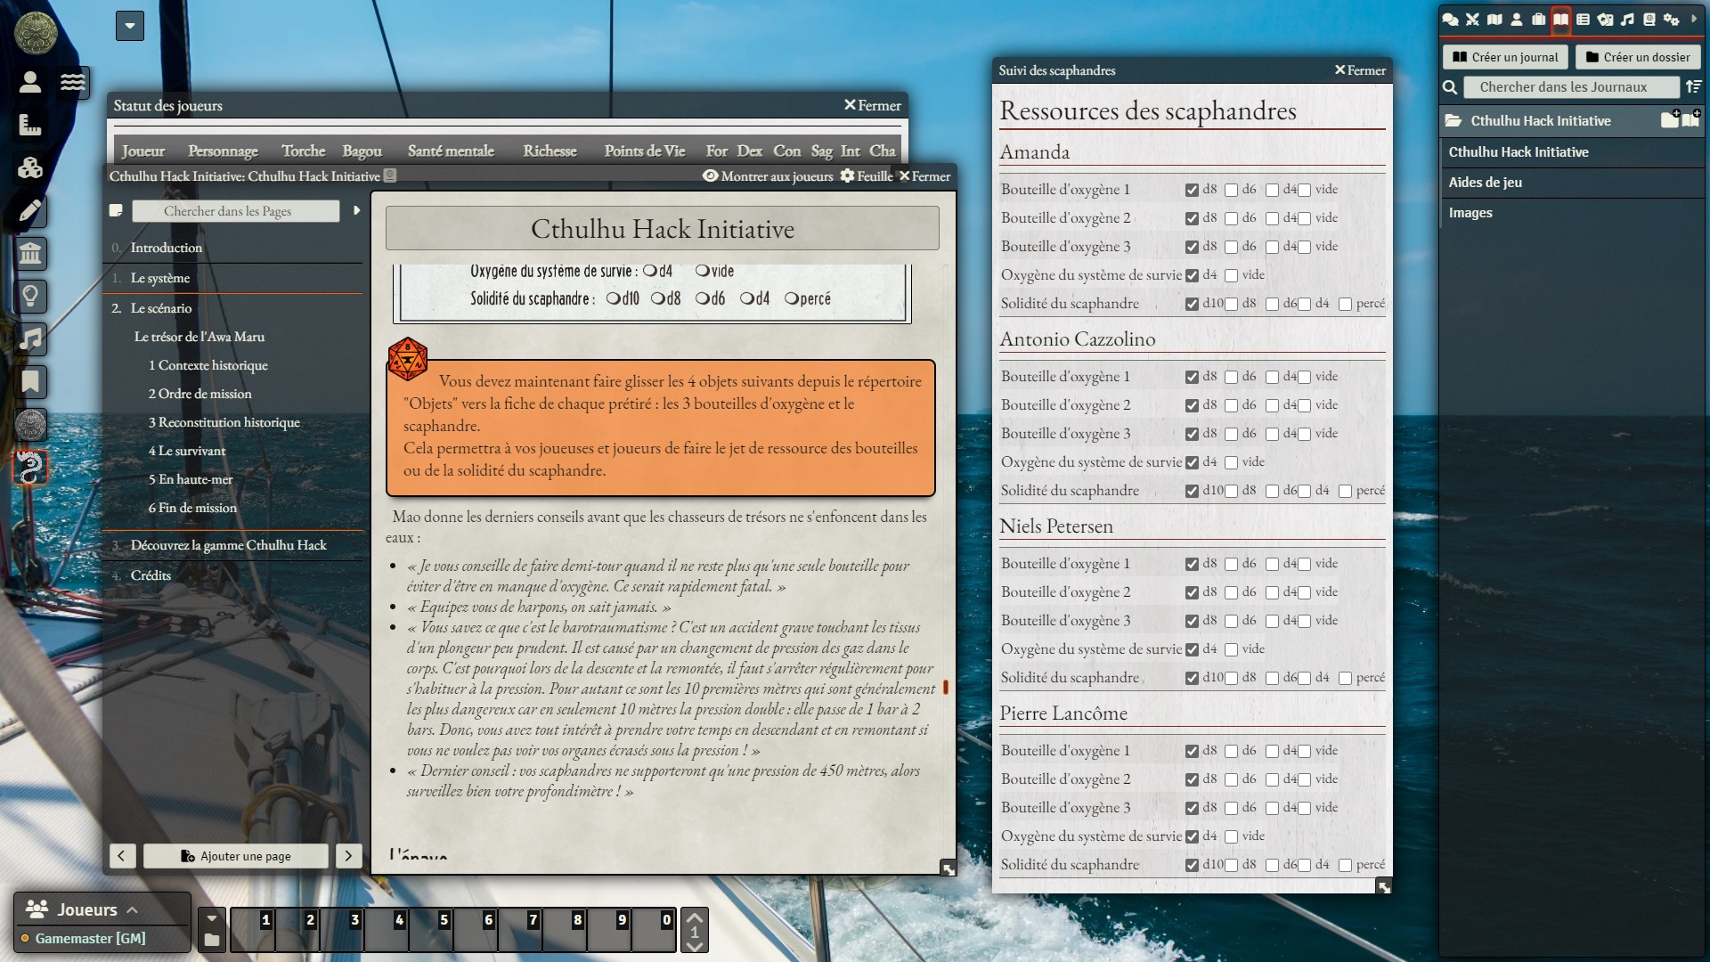Check Amanda's Bouteille d'oxygène 1 d6 box

coord(1231,190)
